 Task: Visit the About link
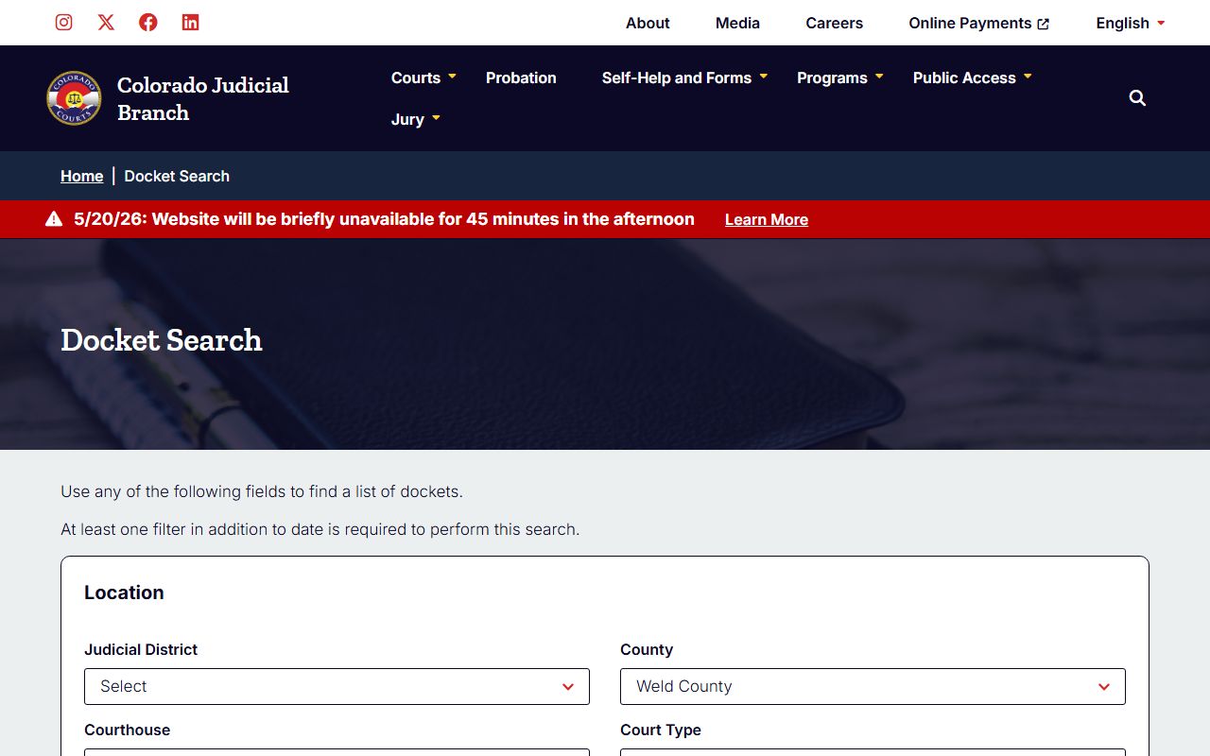click(x=648, y=23)
